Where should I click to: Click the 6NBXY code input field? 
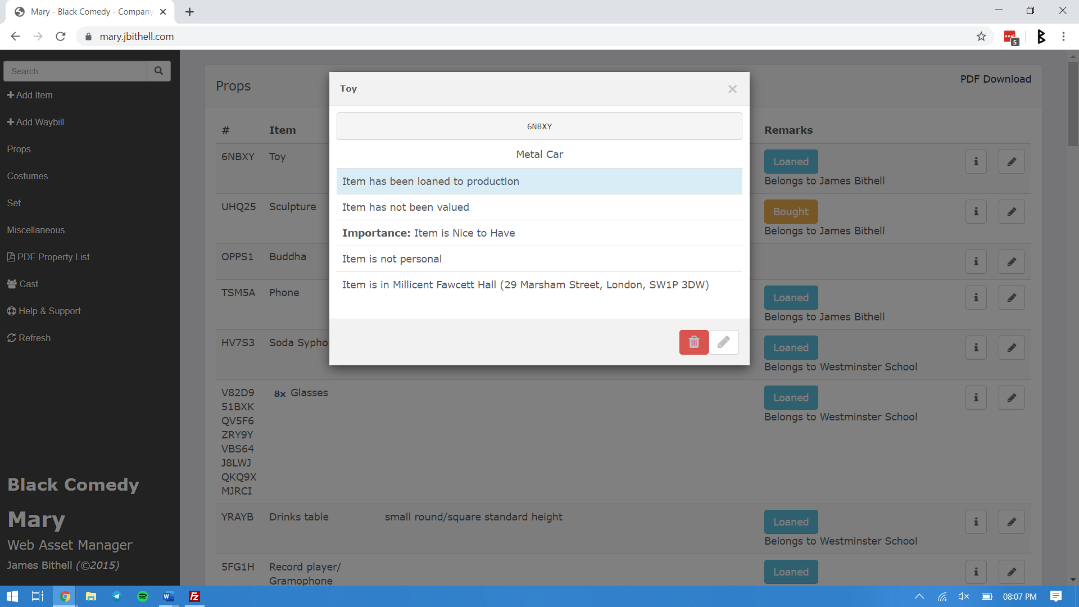click(x=539, y=126)
